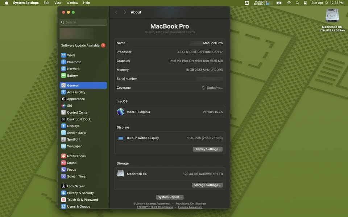The width and height of the screenshot is (348, 217).
Task: Open Touch ID & Password settings
Action: tap(83, 200)
